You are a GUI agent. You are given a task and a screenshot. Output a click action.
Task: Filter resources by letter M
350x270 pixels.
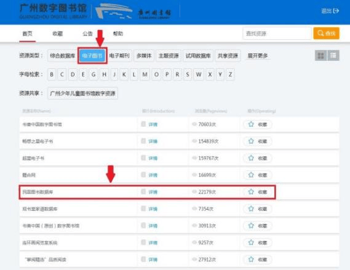coord(145,74)
